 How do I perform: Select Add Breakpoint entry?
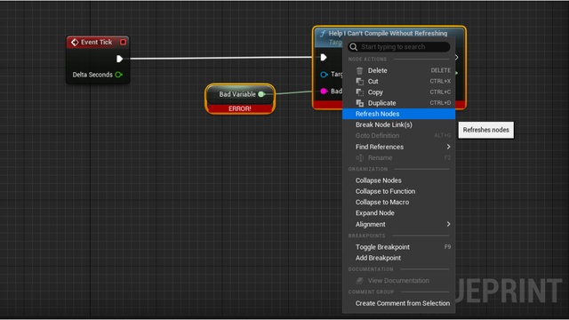[x=399, y=258]
